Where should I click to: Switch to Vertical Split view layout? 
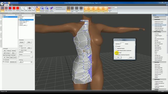pos(72,9)
